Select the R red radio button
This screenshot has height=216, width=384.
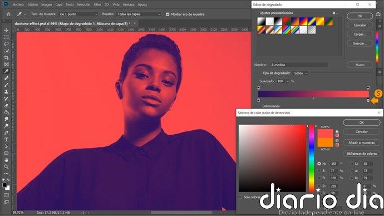[319, 186]
